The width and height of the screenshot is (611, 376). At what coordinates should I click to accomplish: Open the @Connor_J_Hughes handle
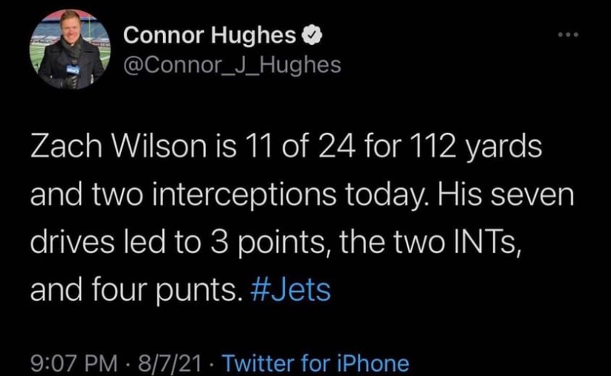pyautogui.click(x=232, y=65)
